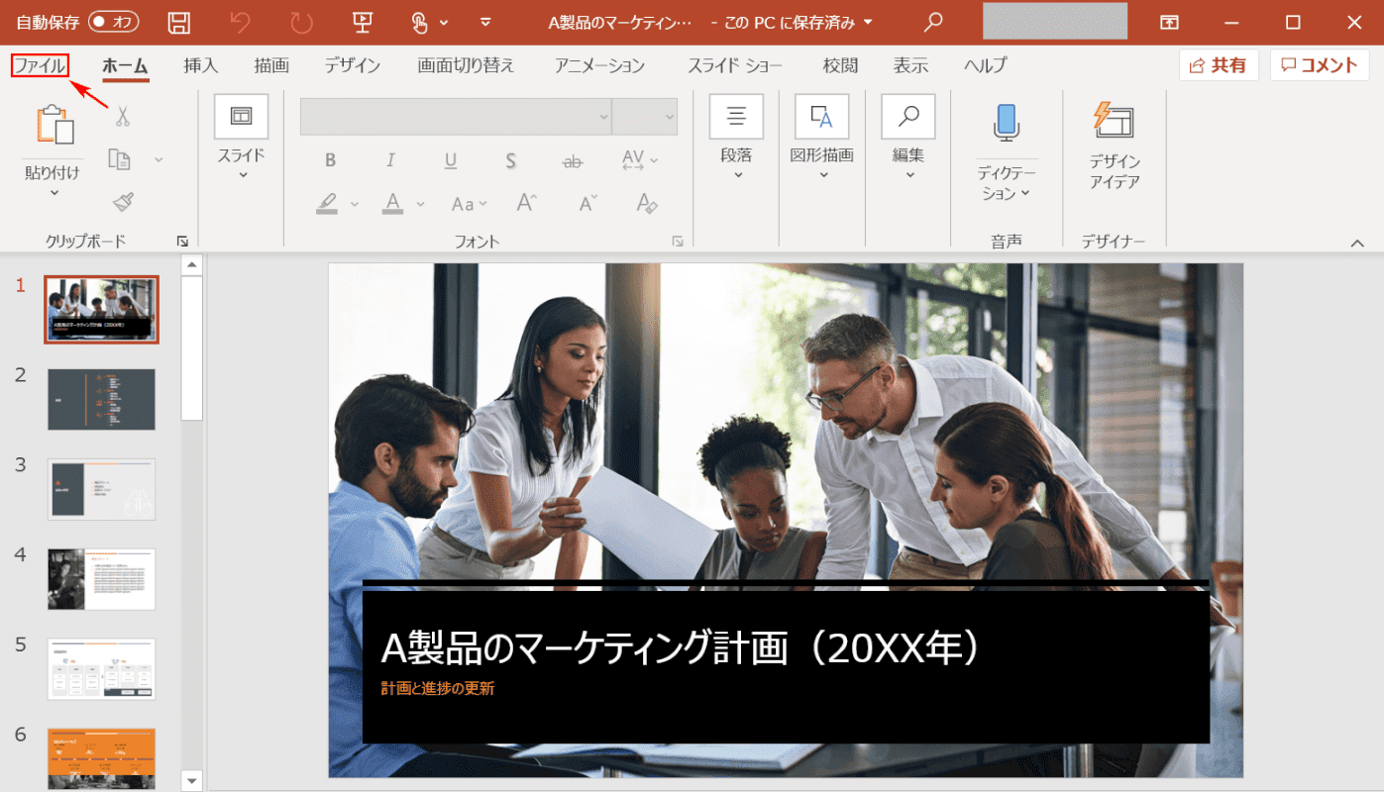Toggle Italic formatting
The height and width of the screenshot is (792, 1384).
click(x=390, y=160)
